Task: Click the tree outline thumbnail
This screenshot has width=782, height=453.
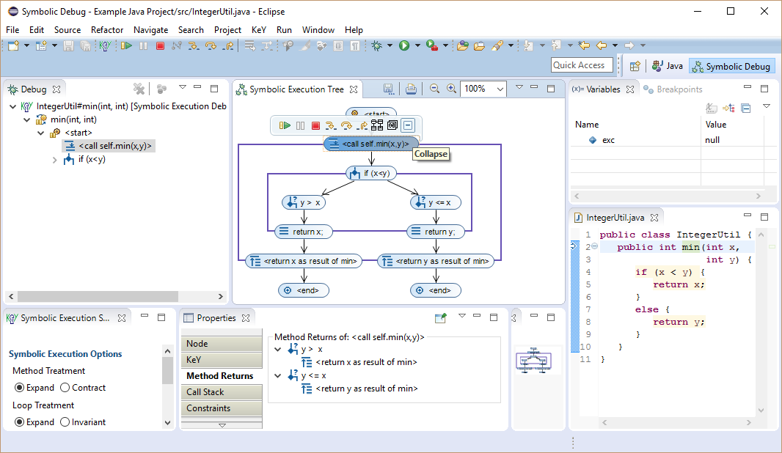Action: tap(533, 361)
